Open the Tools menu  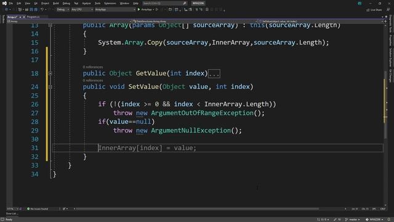point(97,3)
